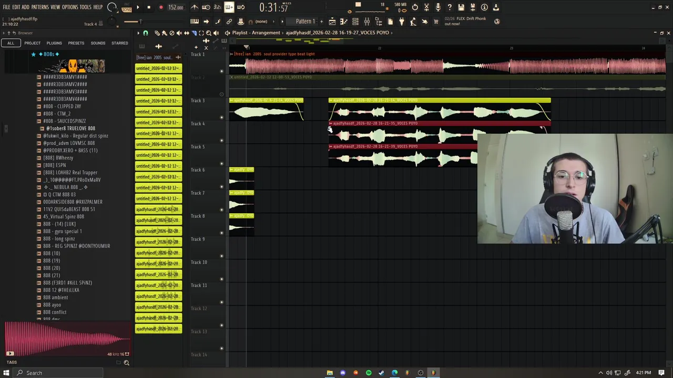Open File Explorer from the taskbar
This screenshot has width=673, height=378.
pos(330,373)
